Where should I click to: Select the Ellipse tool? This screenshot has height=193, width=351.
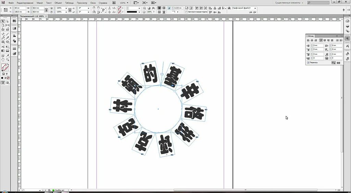(8, 42)
